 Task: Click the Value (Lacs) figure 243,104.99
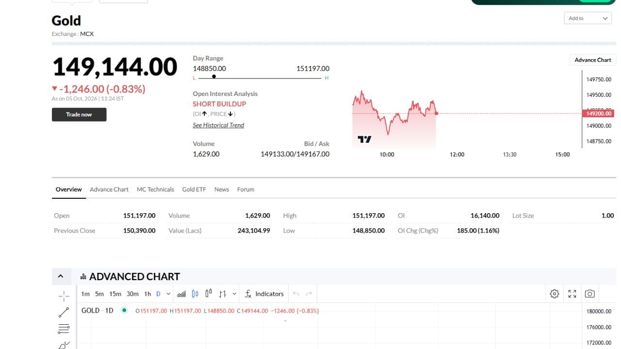pos(254,231)
